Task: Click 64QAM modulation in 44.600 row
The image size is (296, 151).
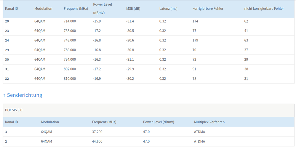Action: coord(47,141)
